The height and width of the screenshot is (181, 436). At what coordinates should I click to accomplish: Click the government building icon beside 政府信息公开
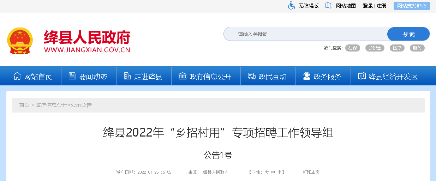(183, 76)
